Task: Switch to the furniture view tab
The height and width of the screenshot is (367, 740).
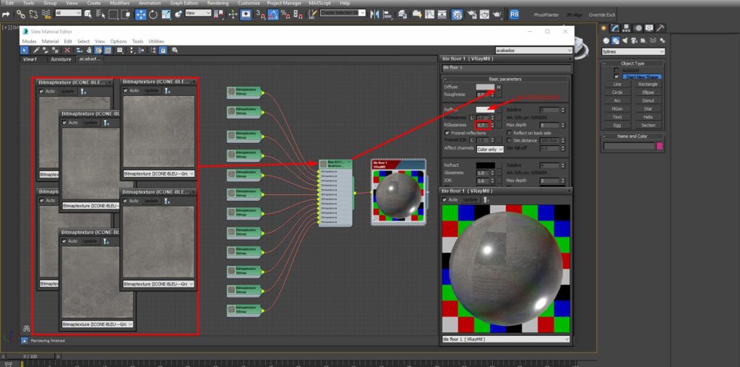Action: (61, 59)
